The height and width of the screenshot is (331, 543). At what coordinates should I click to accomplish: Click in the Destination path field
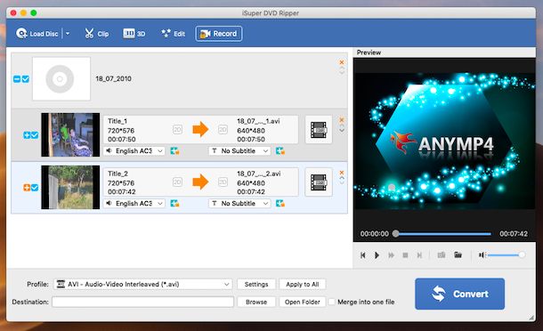click(x=143, y=302)
